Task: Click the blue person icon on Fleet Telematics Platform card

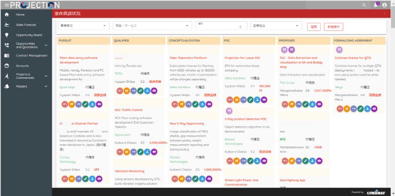Action: tap(202, 104)
